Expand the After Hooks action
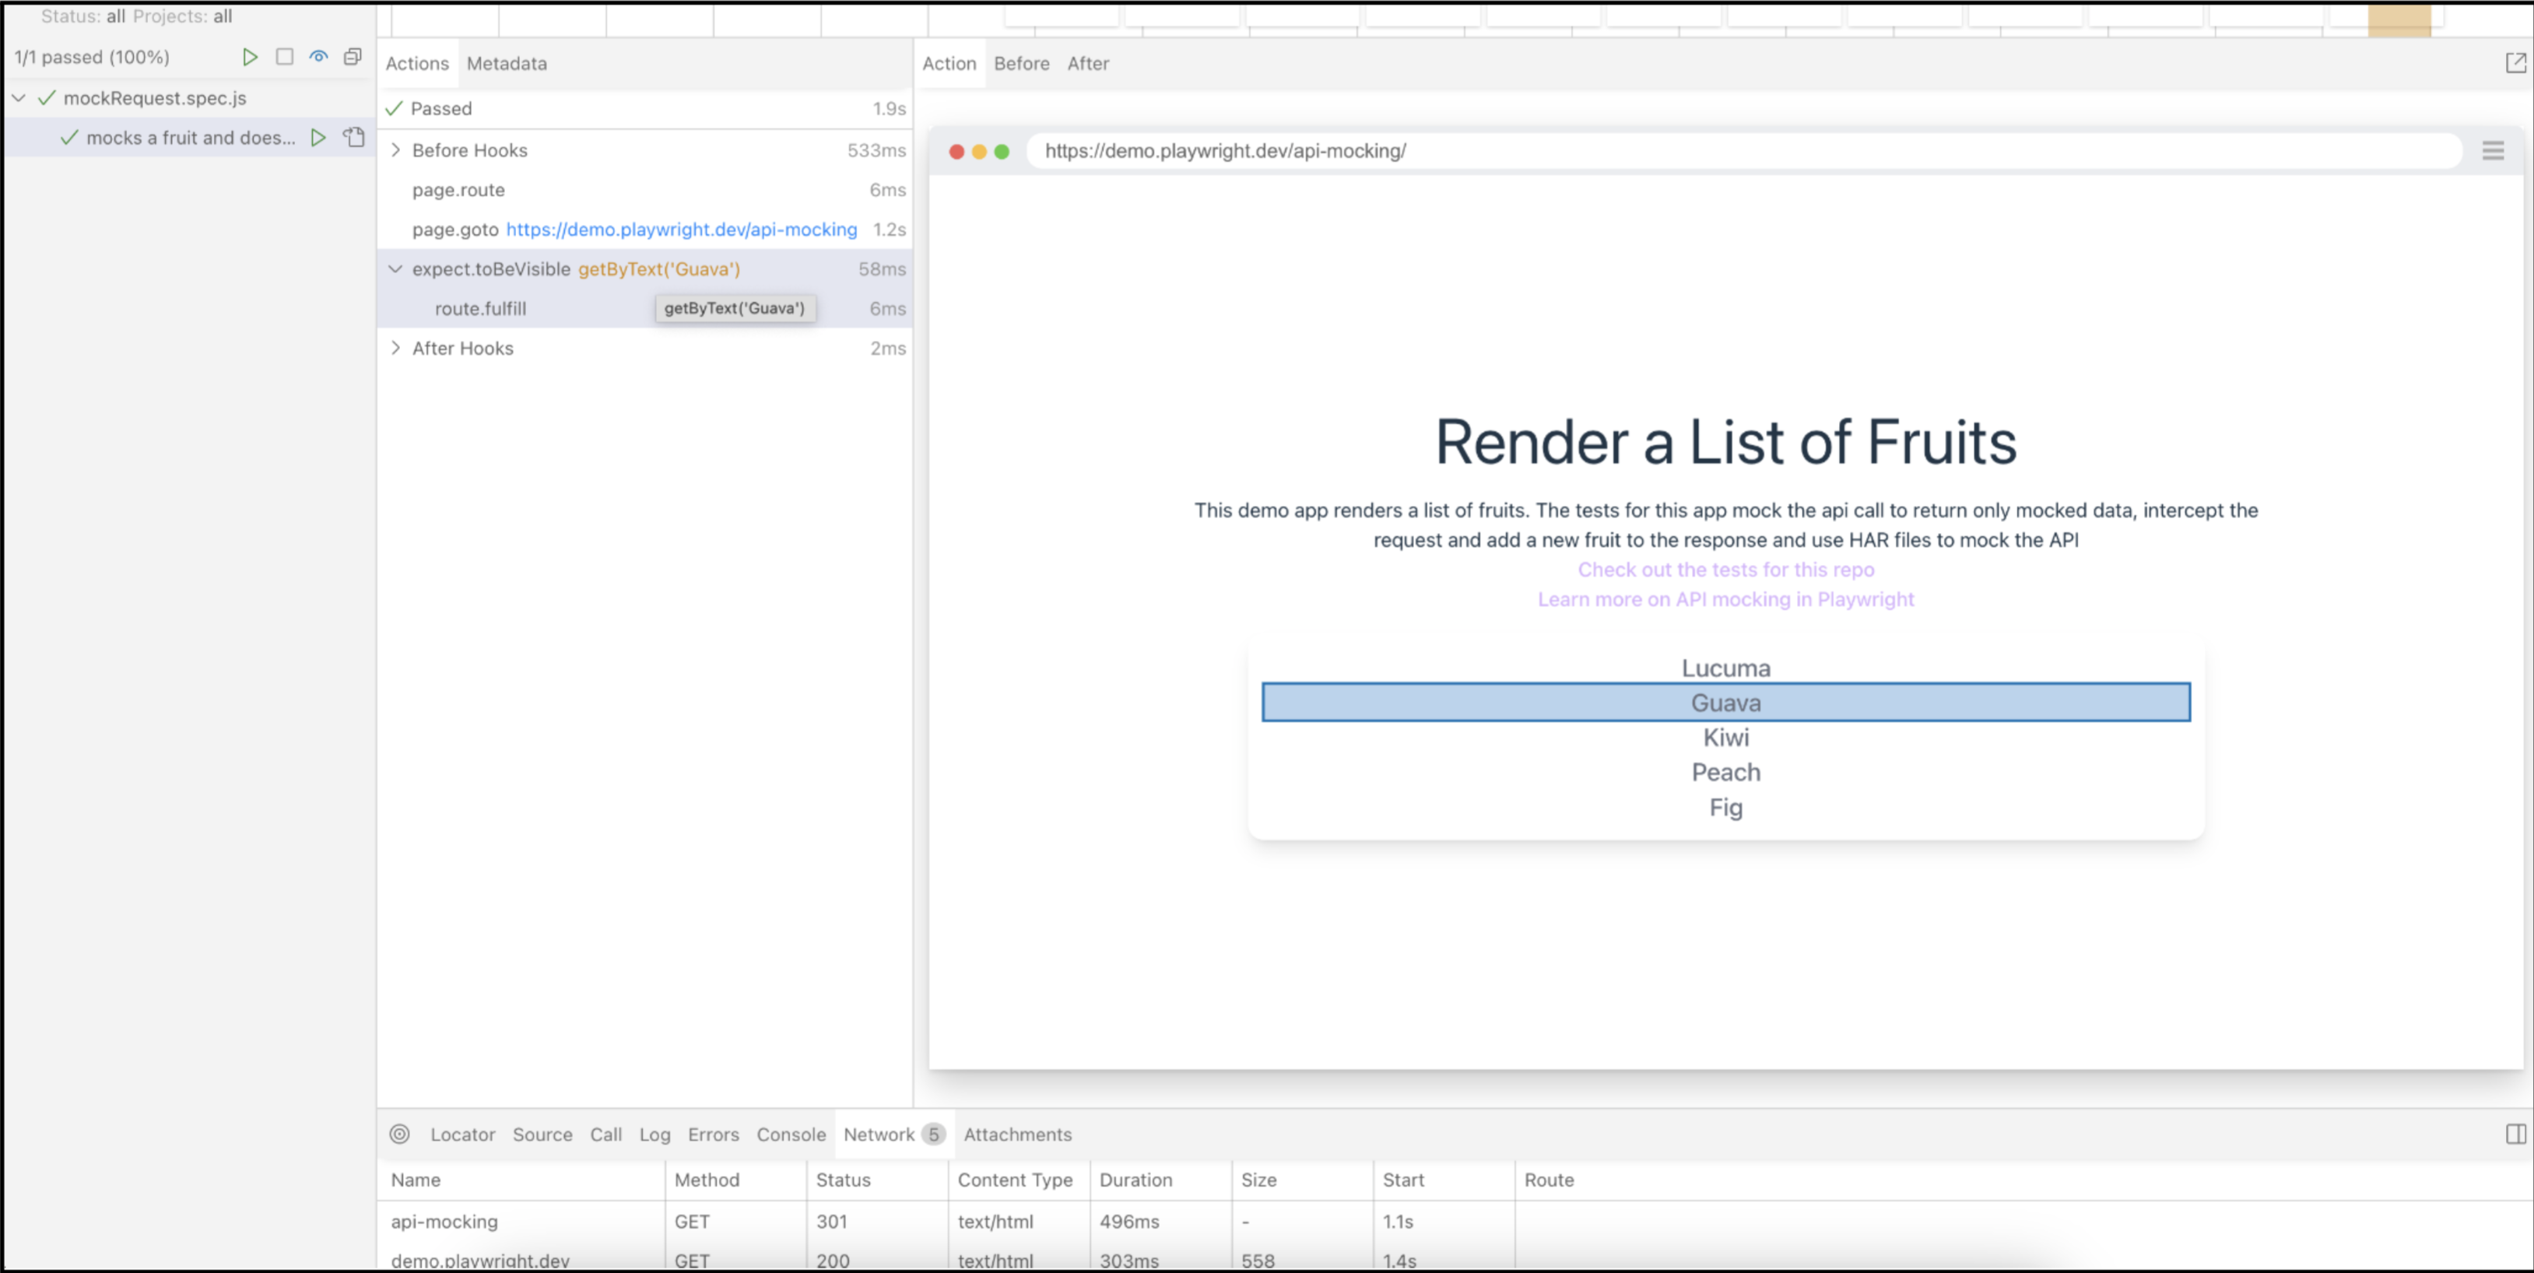 (x=395, y=349)
